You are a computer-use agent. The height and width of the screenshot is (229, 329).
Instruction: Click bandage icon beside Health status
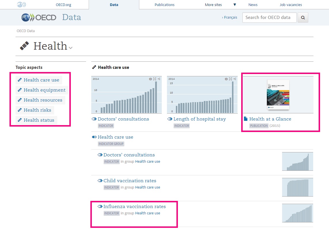pyautogui.click(x=20, y=120)
